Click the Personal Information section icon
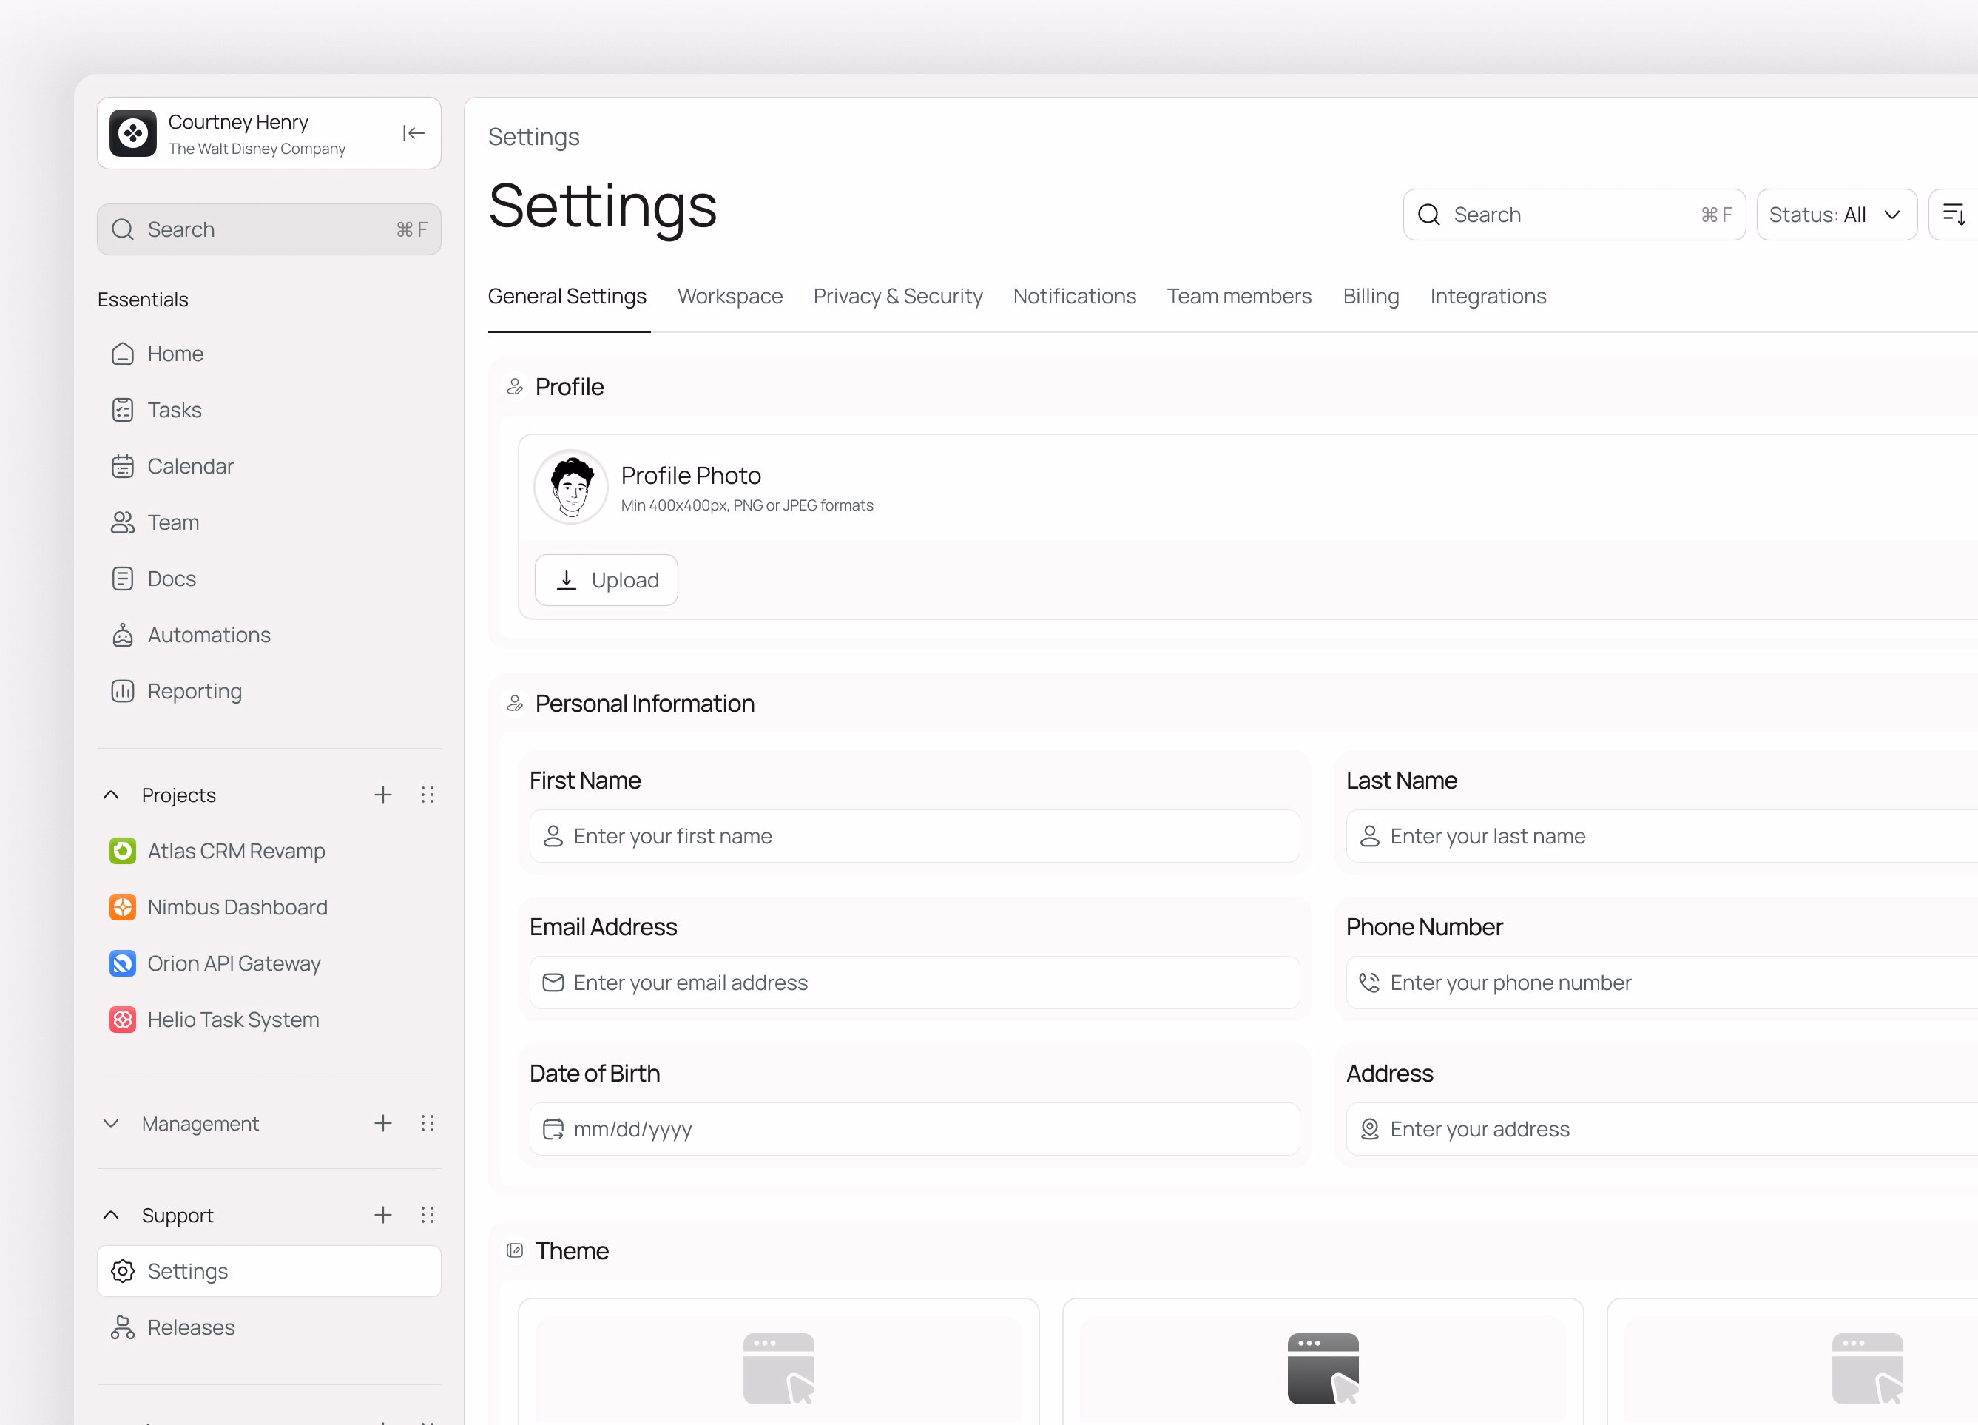 click(x=516, y=703)
